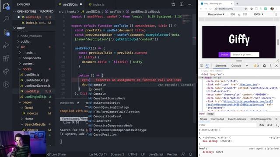This screenshot has width=280, height=157.
Task: Toggle .cls element classes pane
Action: 269,125
